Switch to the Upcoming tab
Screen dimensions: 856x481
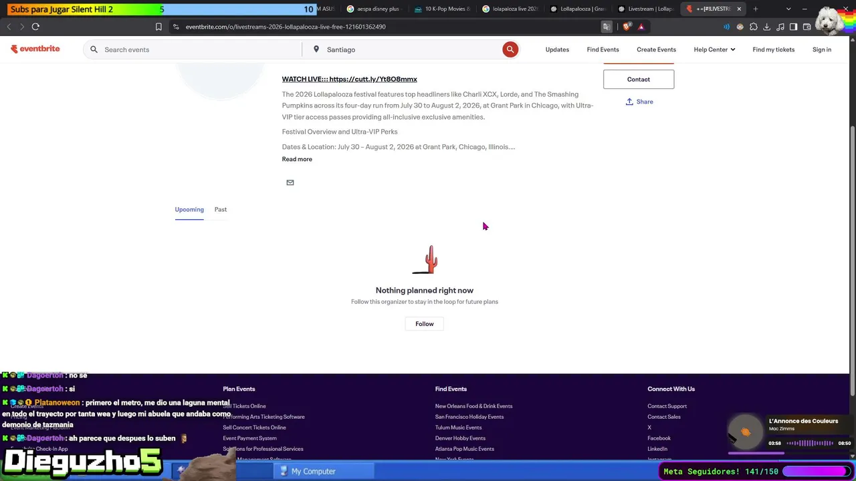click(x=189, y=210)
